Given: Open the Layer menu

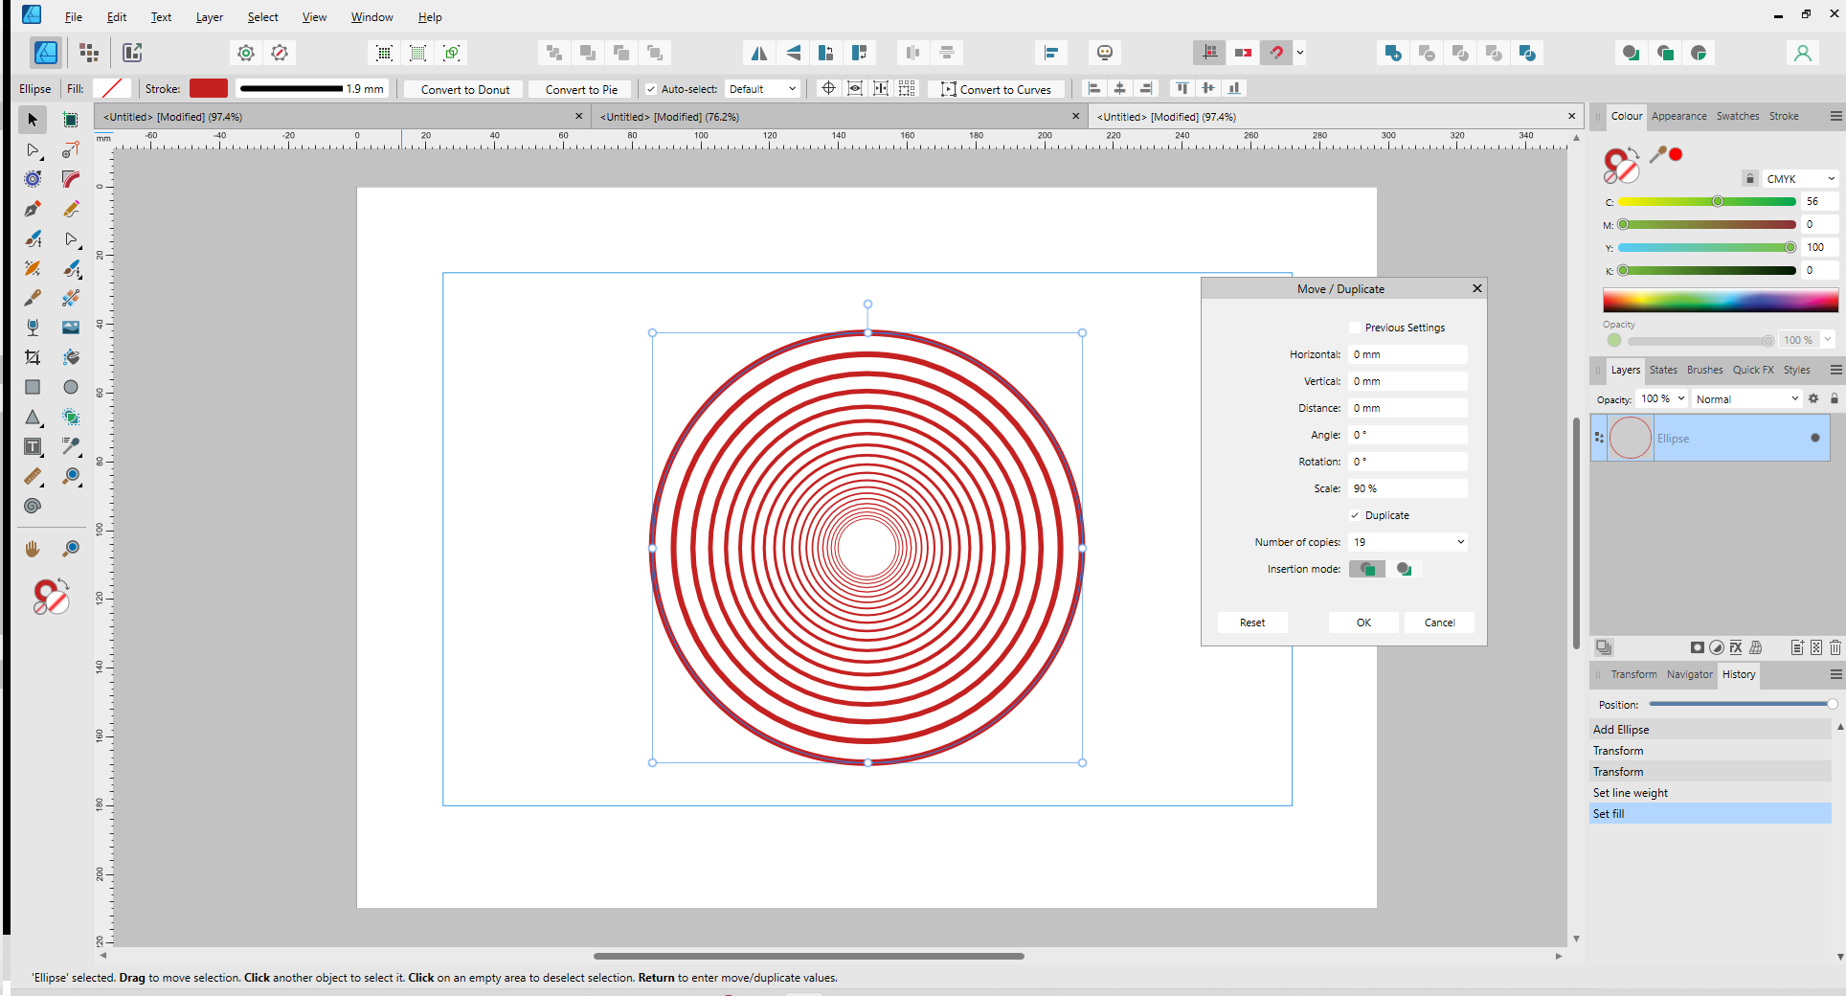Looking at the screenshot, I should click(209, 17).
